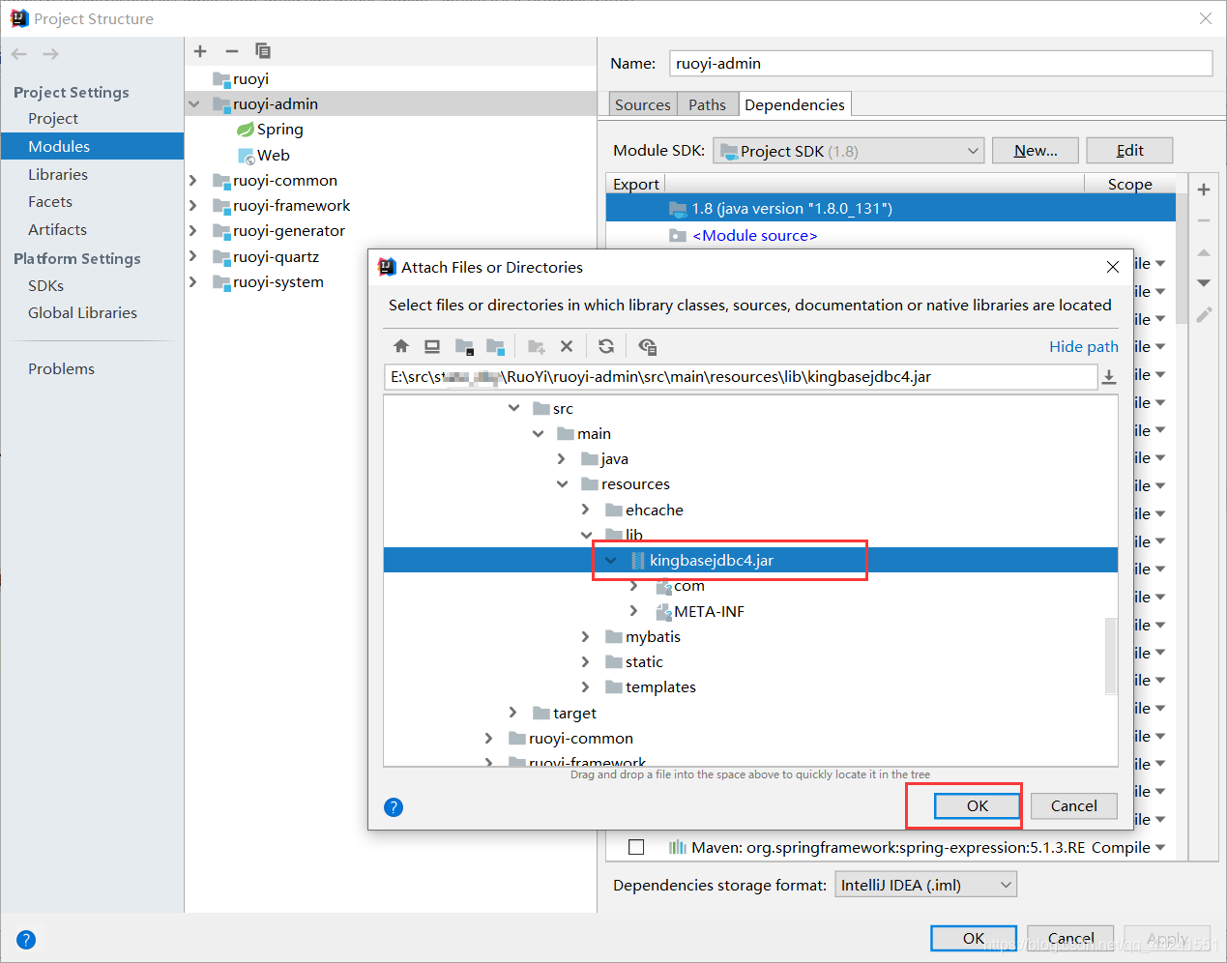Expand the mybatis folder
This screenshot has width=1227, height=963.
coord(586,636)
